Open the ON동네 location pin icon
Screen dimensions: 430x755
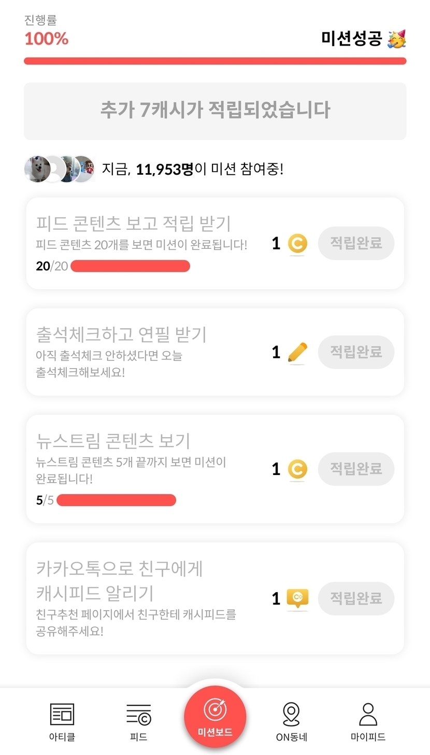pyautogui.click(x=292, y=715)
